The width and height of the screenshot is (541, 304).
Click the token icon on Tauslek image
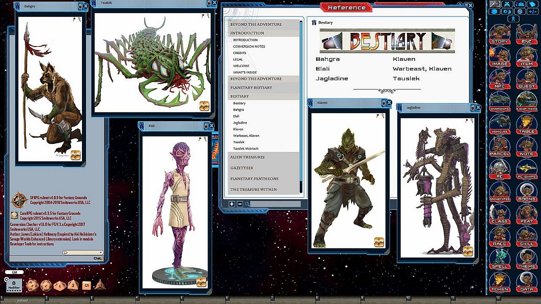pos(205,106)
